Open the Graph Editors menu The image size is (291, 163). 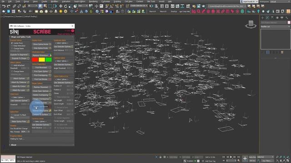tap(80, 1)
